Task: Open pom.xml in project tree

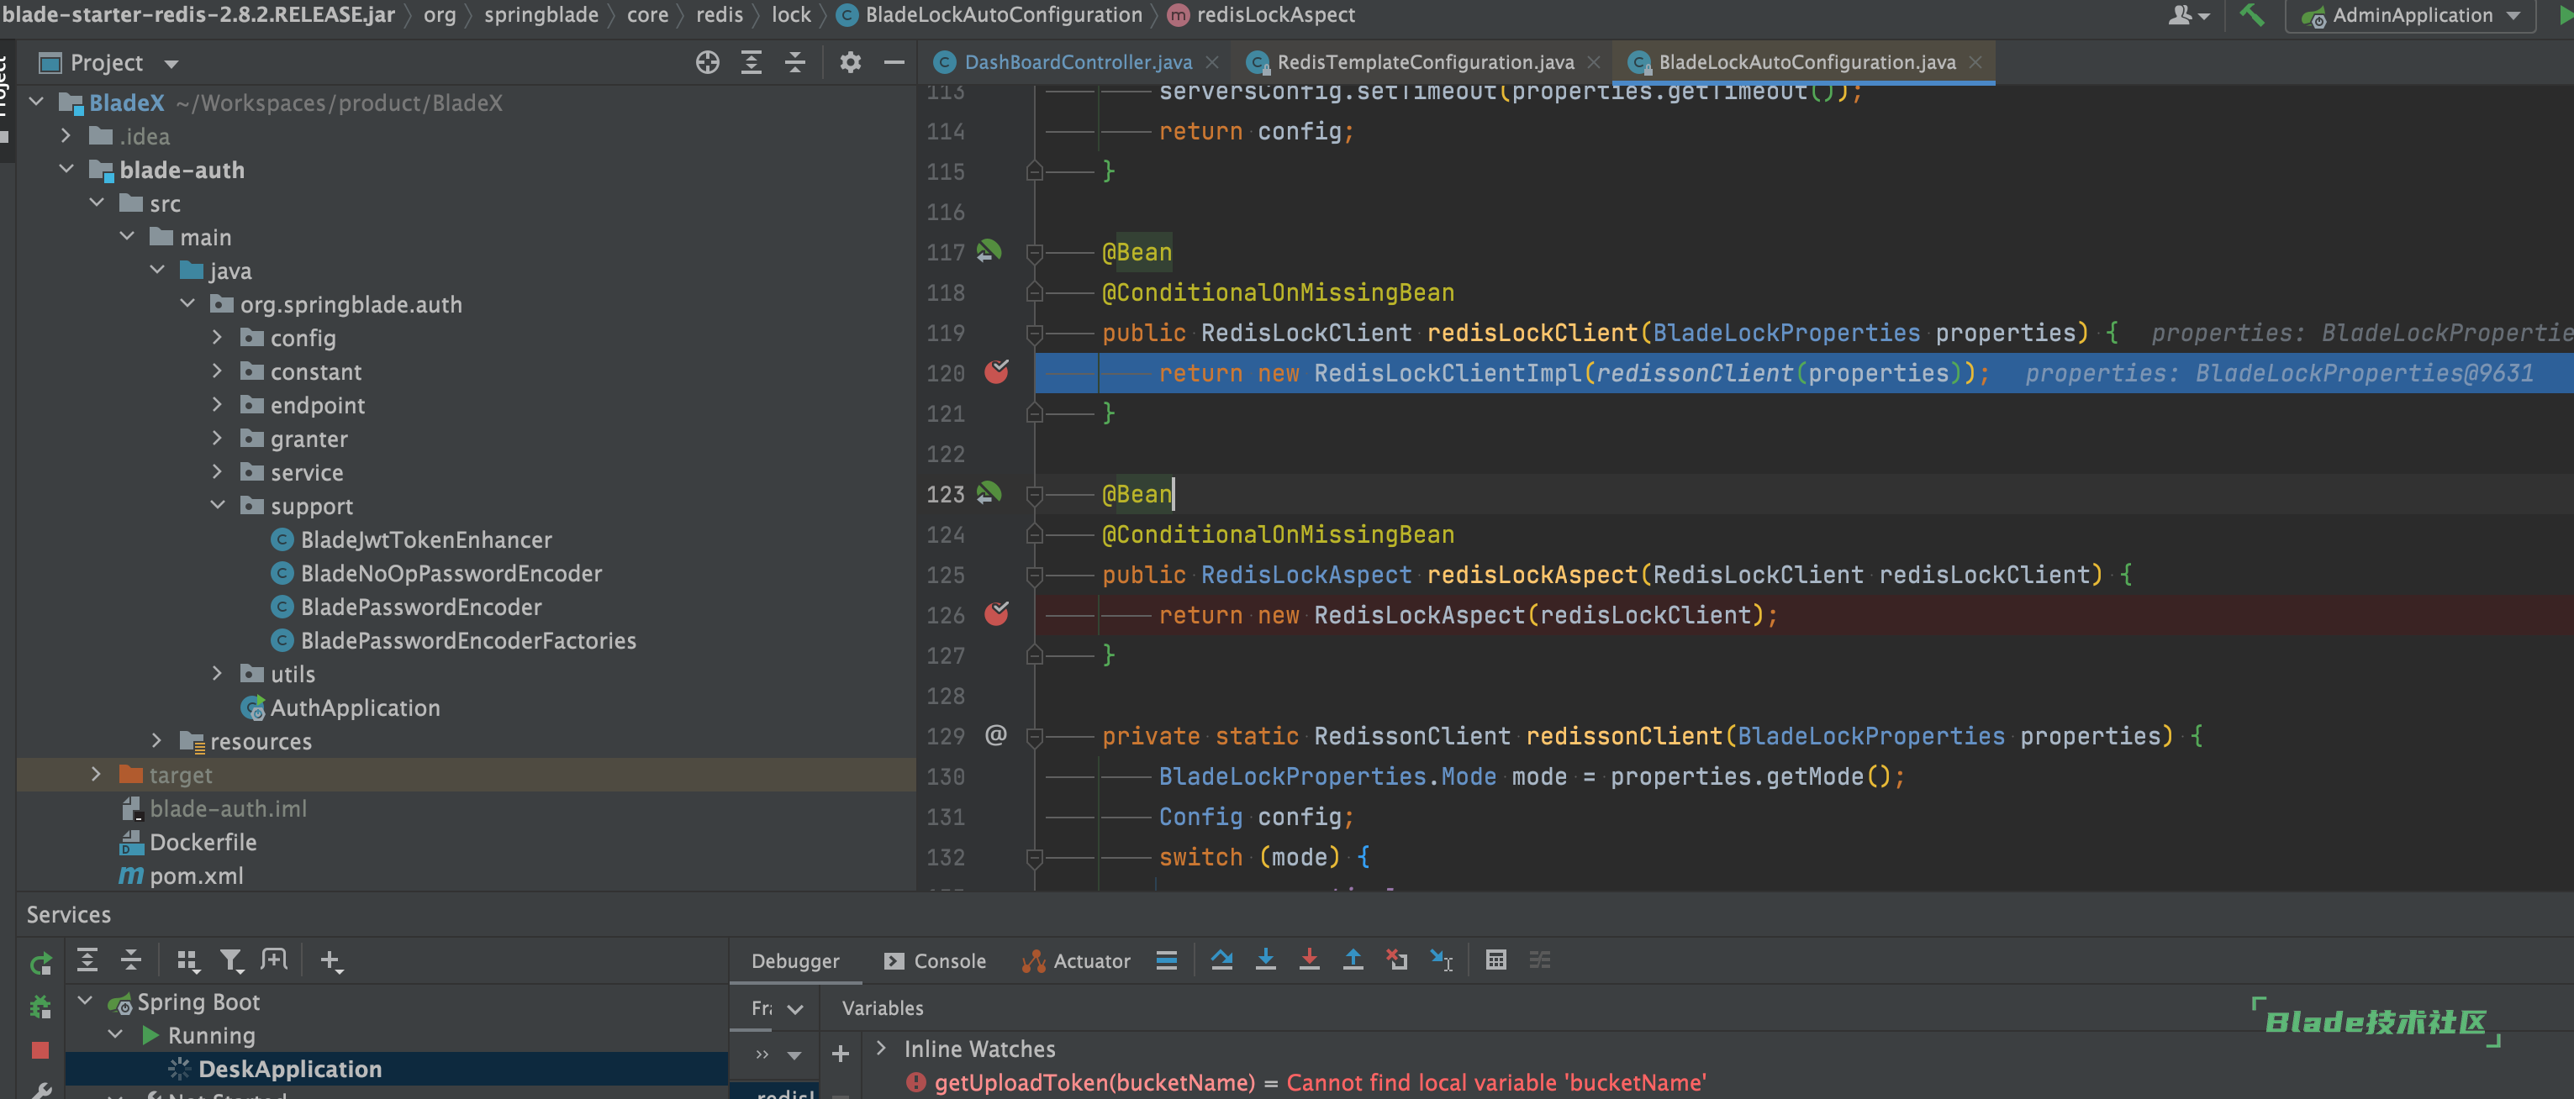Action: (x=196, y=876)
